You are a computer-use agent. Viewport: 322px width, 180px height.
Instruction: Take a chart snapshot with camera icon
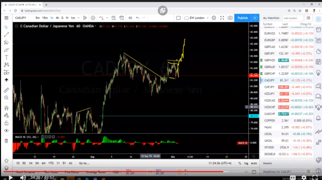pyautogui.click(x=230, y=18)
